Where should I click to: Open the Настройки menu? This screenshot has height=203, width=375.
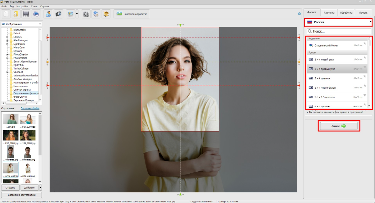(x=23, y=6)
